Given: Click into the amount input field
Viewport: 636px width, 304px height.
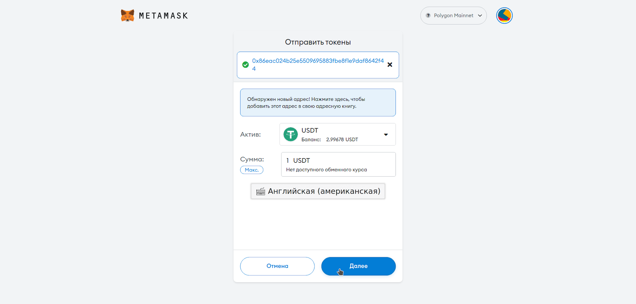Looking at the screenshot, I should 338,164.
